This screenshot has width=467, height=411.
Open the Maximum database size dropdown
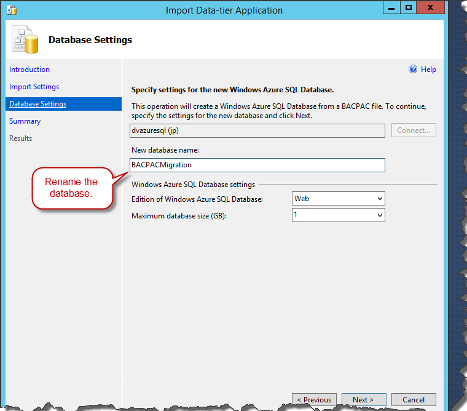[339, 215]
